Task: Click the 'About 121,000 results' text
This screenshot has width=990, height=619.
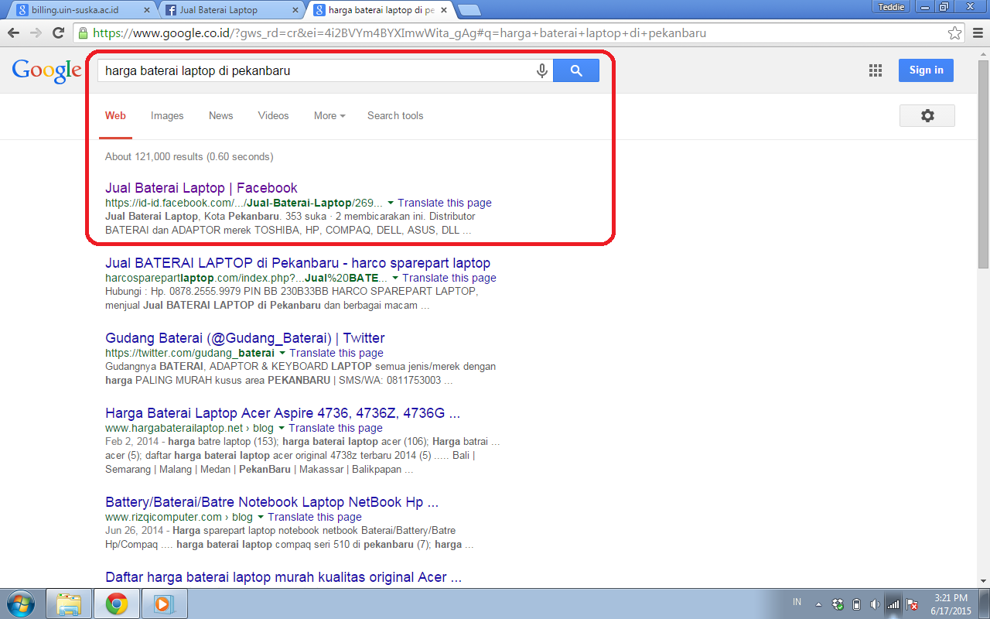Action: 154,156
